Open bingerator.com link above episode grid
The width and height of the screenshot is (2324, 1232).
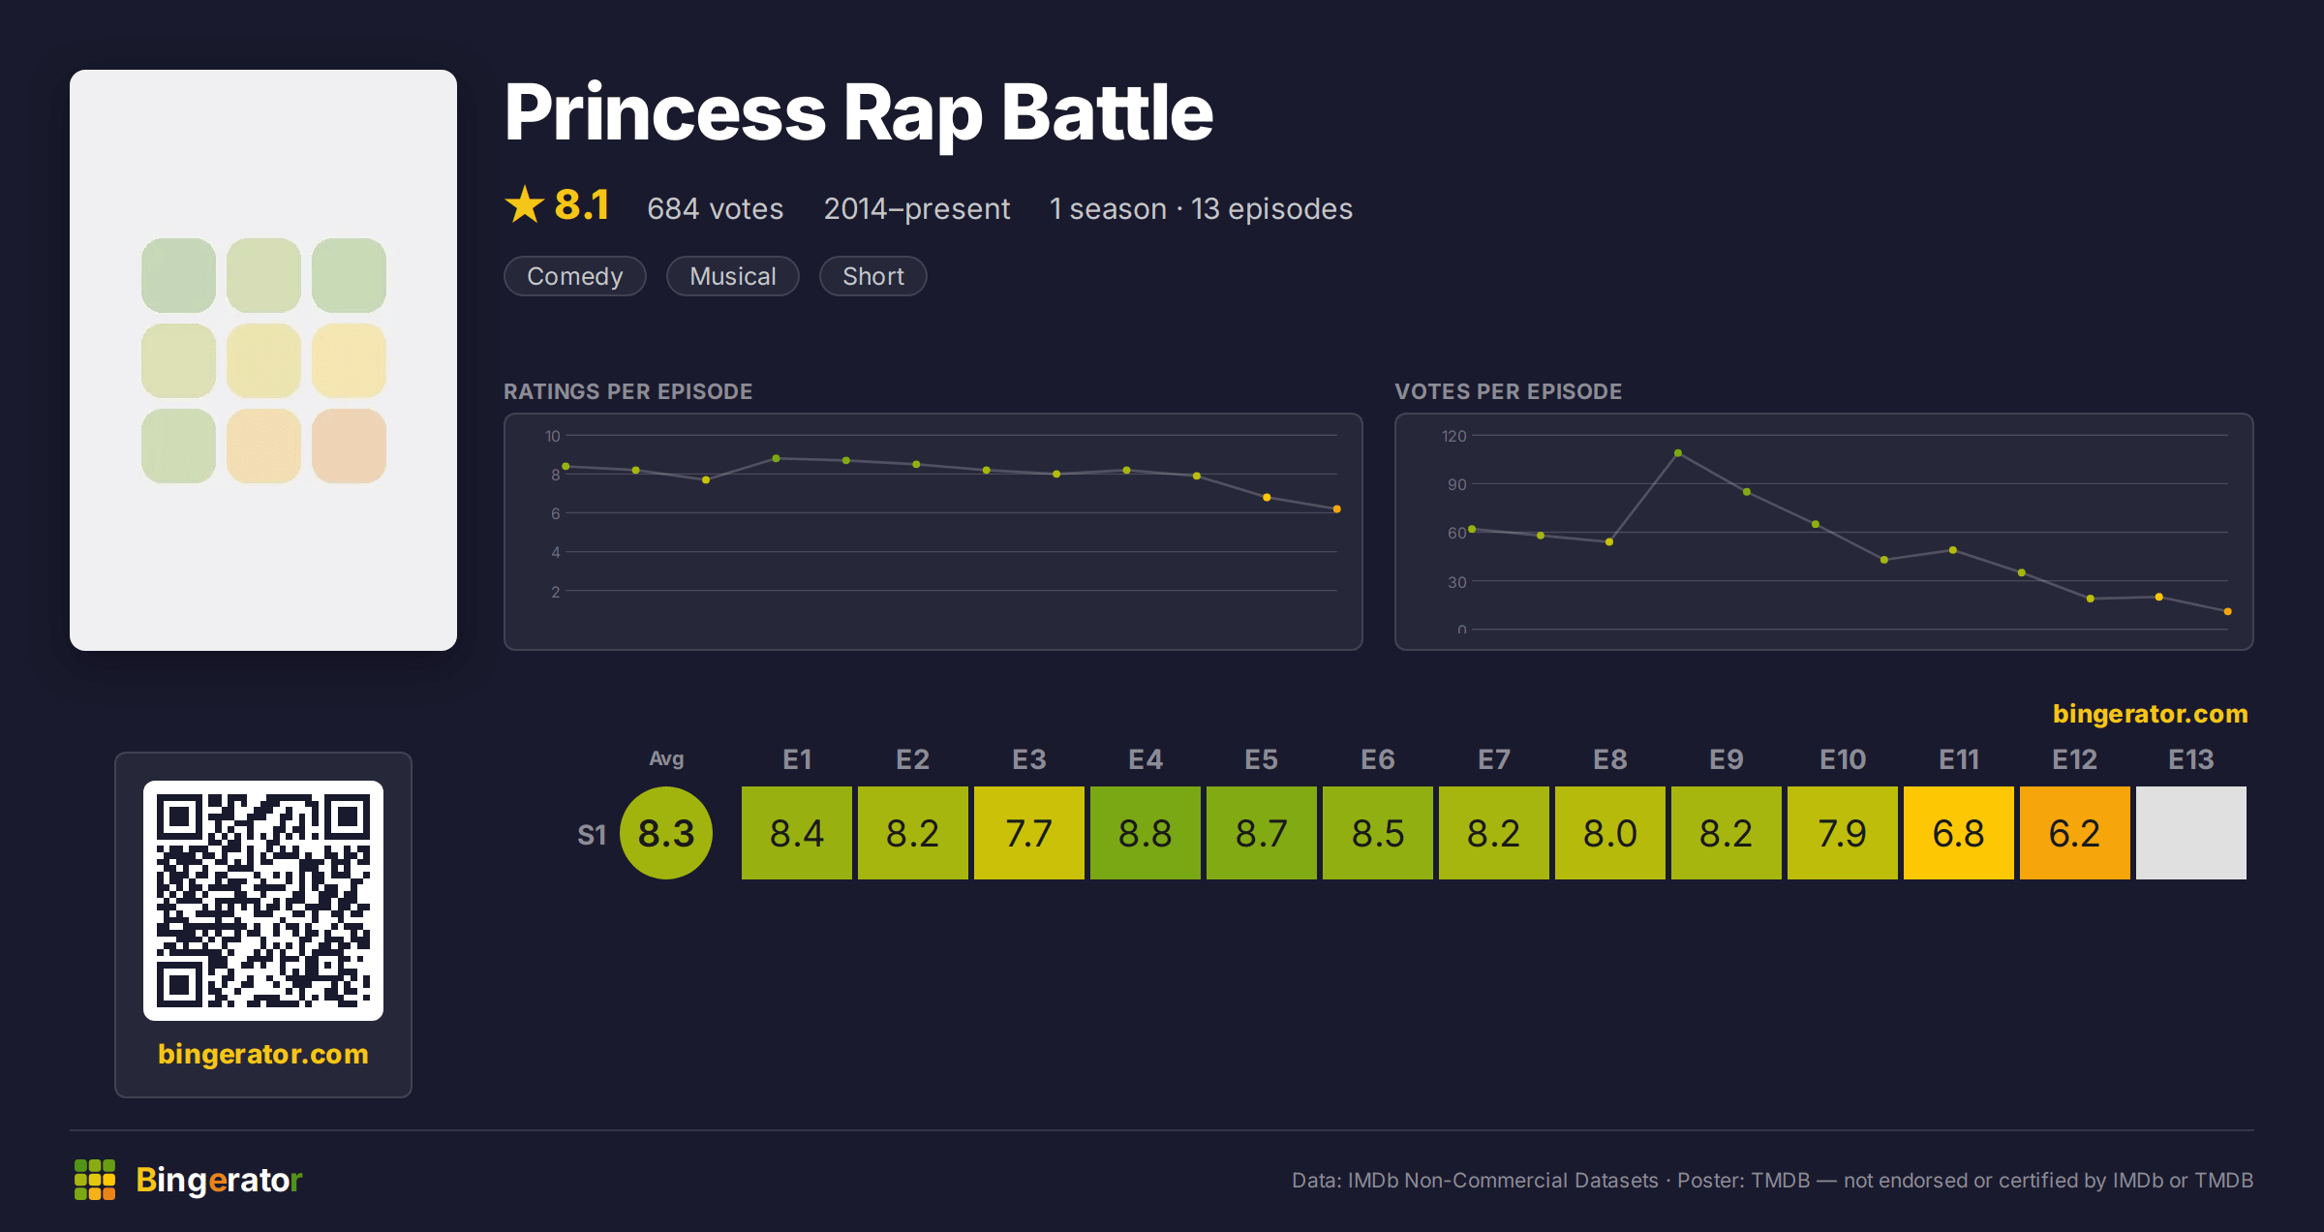click(x=2150, y=714)
